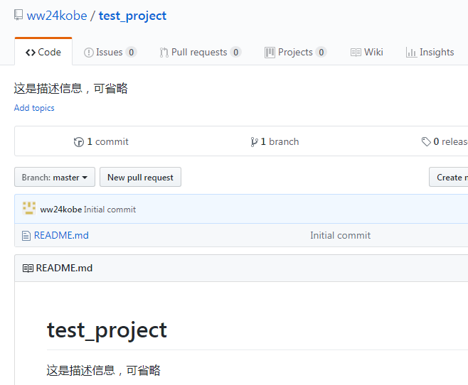Screen dimensions: 468x385
Task: Open the ww24kobe owner profile link
Action: click(56, 16)
